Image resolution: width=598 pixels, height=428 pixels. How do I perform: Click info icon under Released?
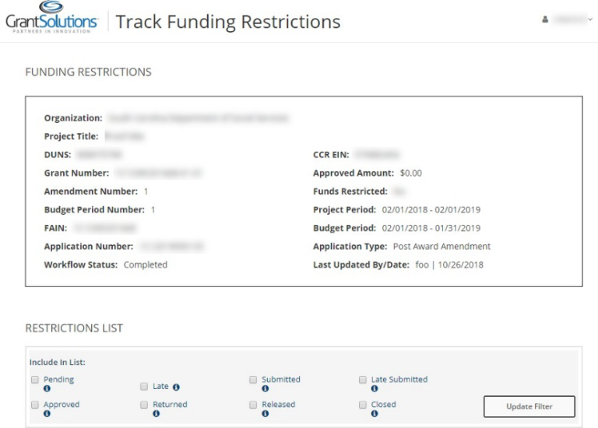(265, 413)
